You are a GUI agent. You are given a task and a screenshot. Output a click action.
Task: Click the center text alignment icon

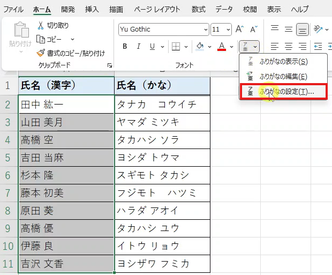coord(288,47)
